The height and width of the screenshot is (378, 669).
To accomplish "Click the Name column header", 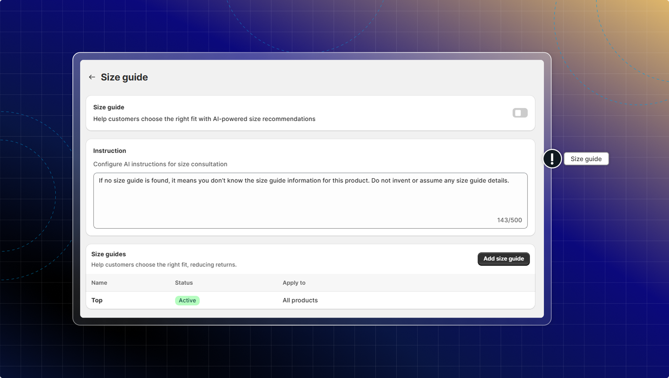I will click(99, 283).
